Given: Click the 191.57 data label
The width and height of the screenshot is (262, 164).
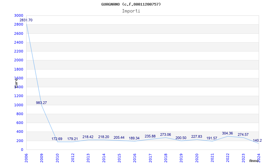Looking at the screenshot, I should click(212, 138).
